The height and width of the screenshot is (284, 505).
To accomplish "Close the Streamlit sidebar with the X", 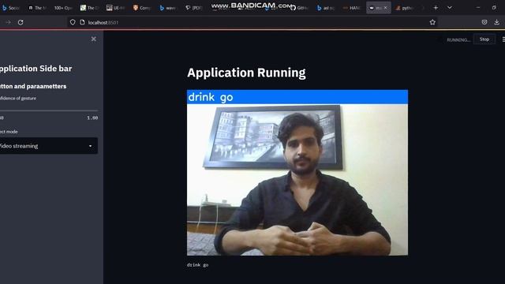I will tap(93, 39).
